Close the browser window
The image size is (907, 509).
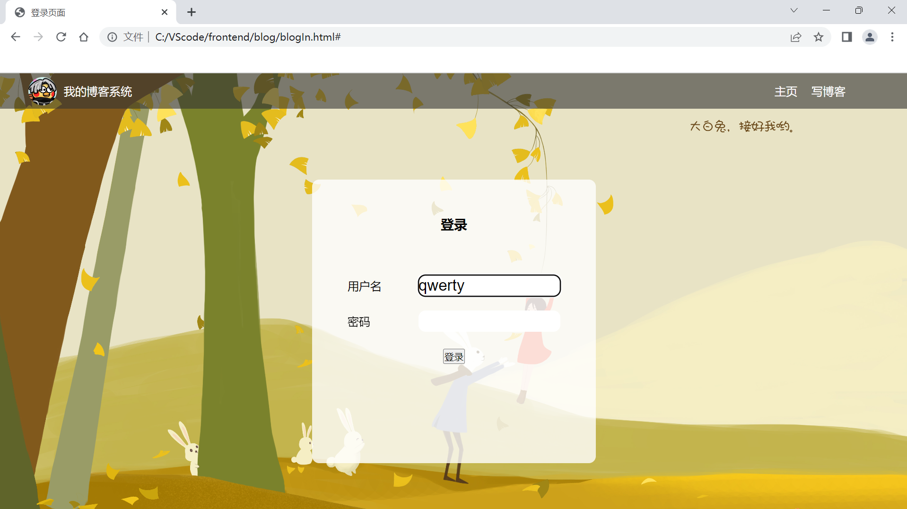[x=891, y=10]
